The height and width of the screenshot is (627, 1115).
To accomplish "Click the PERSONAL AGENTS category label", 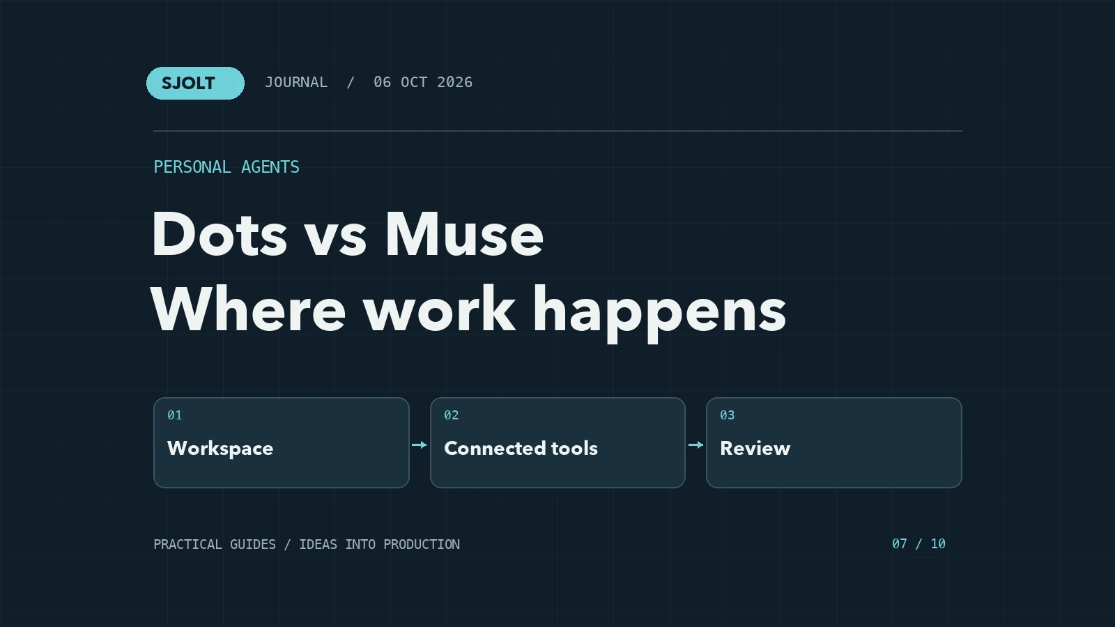I will 226,167.
